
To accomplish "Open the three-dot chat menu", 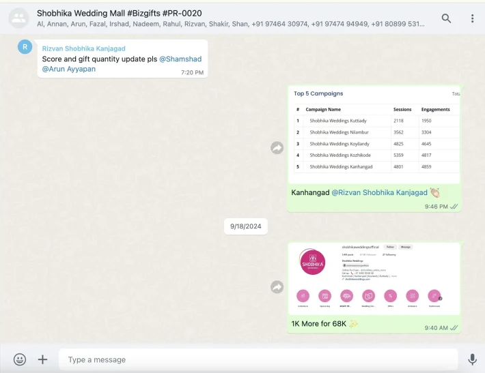I will coord(472,18).
